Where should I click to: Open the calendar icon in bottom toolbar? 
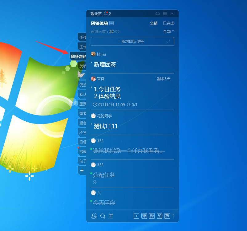[111, 216]
